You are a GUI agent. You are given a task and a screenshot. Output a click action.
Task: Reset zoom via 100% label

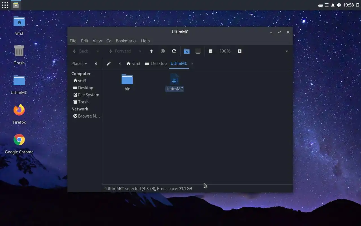pyautogui.click(x=225, y=51)
